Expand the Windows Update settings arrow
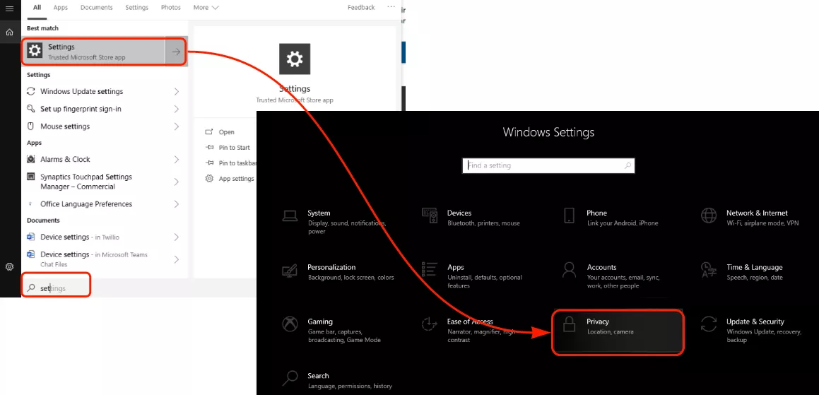Image resolution: width=819 pixels, height=395 pixels. click(176, 92)
